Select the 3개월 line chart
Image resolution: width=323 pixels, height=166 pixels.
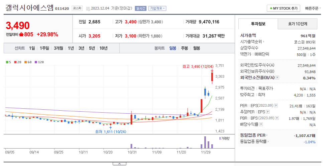click(x=59, y=48)
